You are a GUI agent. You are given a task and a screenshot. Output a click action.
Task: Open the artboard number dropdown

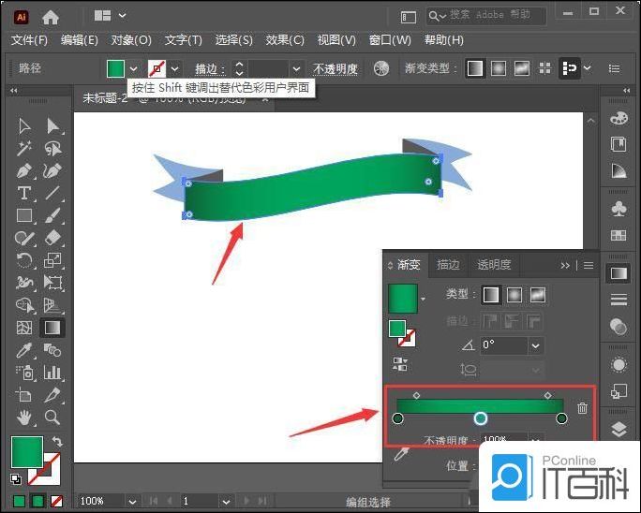point(226,501)
